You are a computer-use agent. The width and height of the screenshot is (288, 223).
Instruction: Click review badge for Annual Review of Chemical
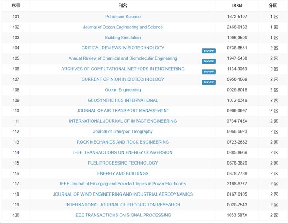[209, 62]
